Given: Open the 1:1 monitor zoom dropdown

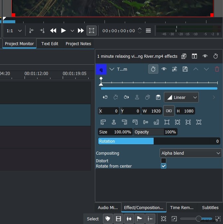Looking at the screenshot, I should (14, 31).
